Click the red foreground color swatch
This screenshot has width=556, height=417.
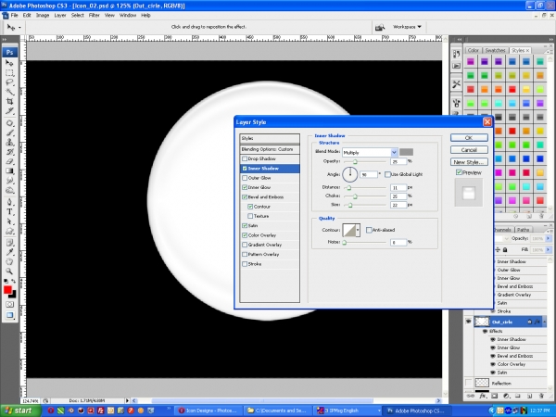pos(7,290)
